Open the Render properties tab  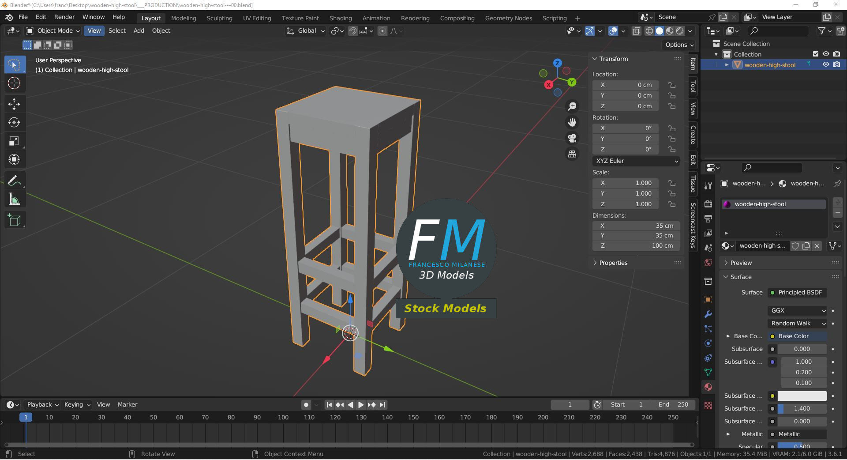click(x=708, y=204)
